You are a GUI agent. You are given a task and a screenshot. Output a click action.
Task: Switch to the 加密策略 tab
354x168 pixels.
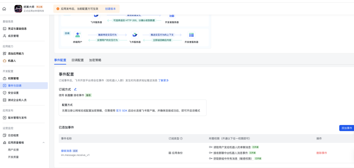pyautogui.click(x=95, y=60)
